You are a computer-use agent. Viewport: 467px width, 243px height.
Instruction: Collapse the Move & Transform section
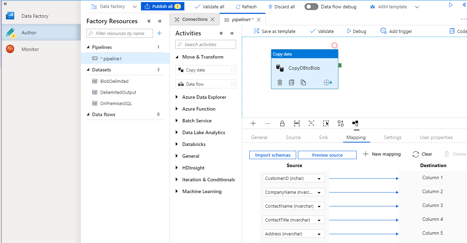coord(177,57)
